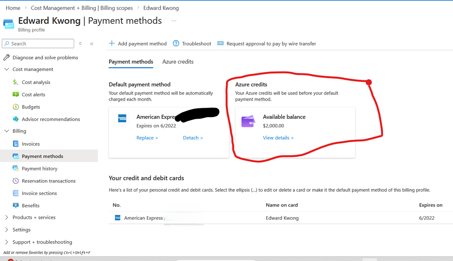Select the Payment methods tab
The width and height of the screenshot is (453, 261).
click(x=131, y=62)
